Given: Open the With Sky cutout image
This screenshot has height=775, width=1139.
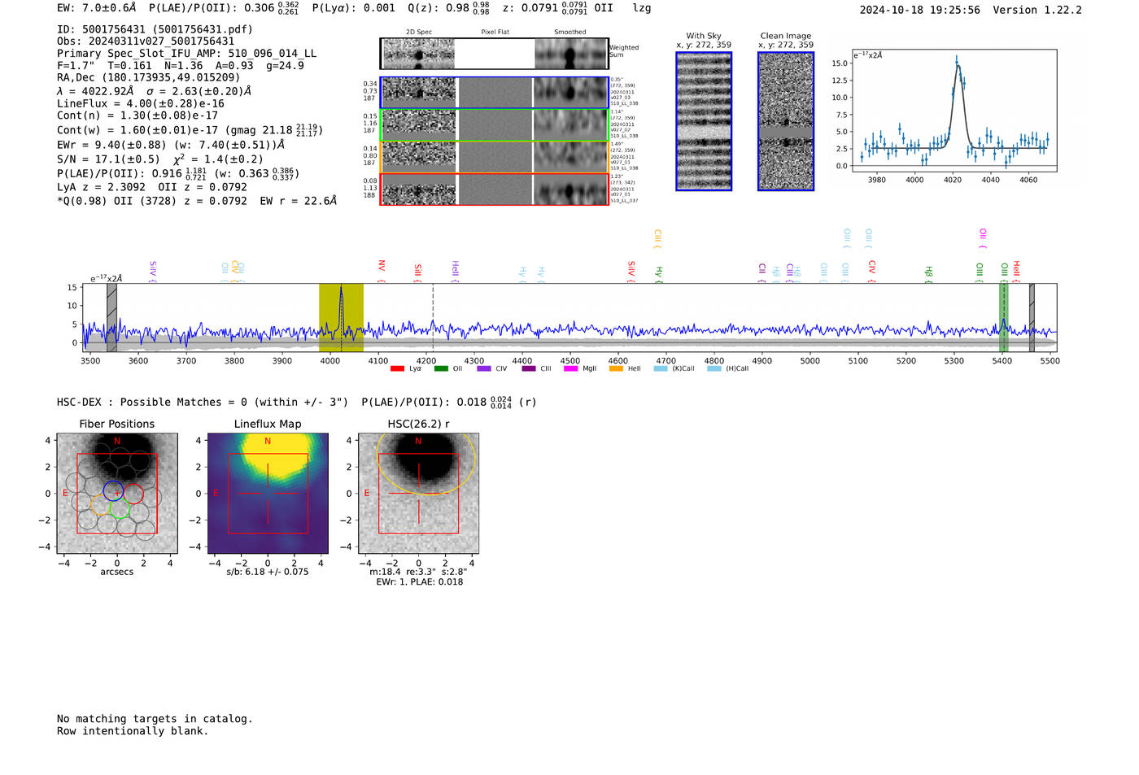Looking at the screenshot, I should [704, 121].
